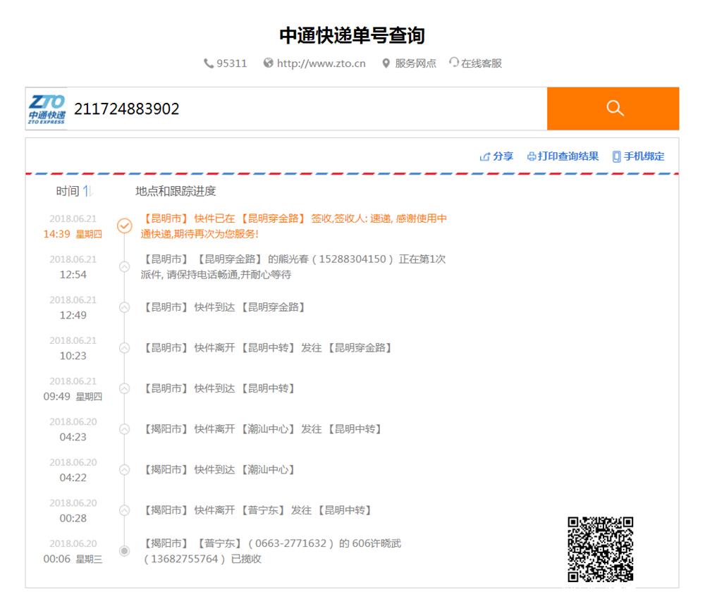Click the 95311 hotline number

[231, 63]
